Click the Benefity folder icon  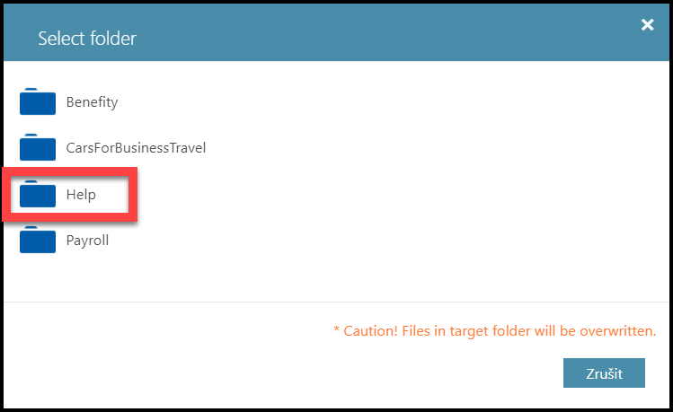pyautogui.click(x=38, y=102)
